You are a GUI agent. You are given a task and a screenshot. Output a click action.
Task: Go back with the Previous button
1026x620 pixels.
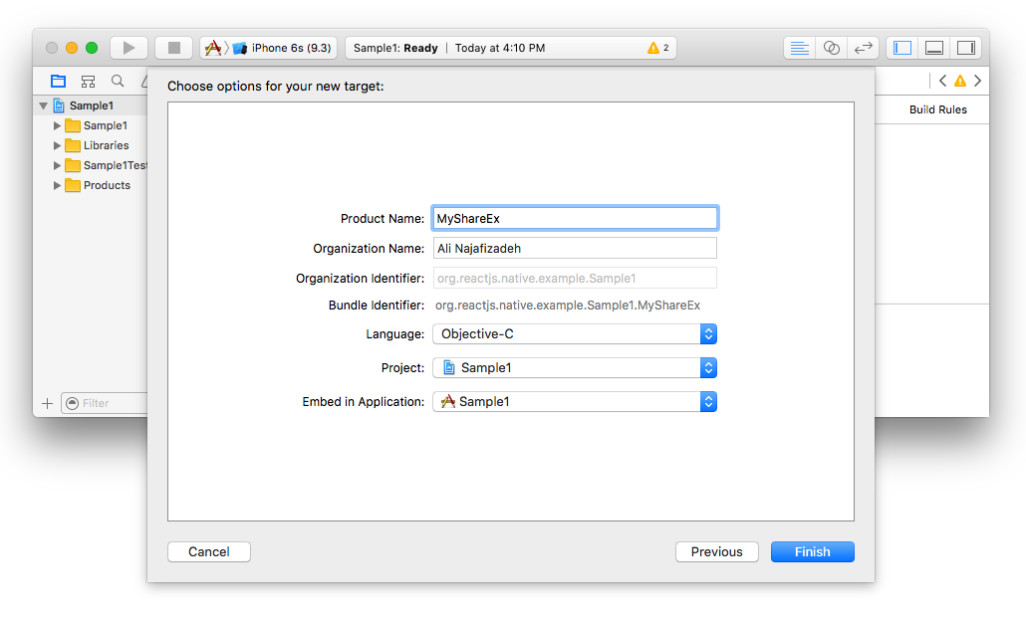[716, 552]
